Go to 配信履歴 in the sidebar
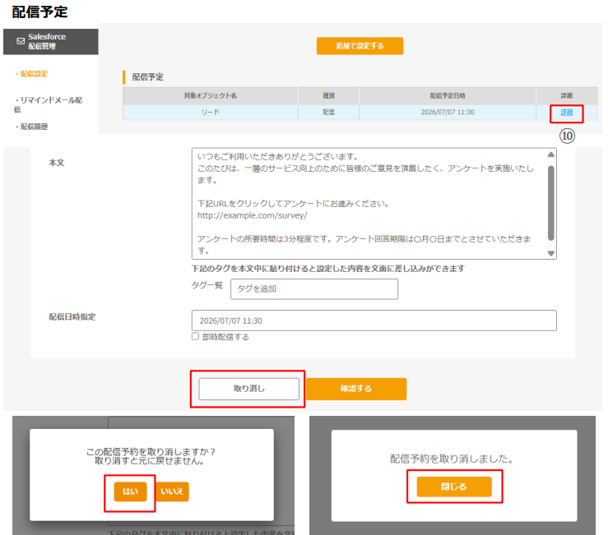Image resolution: width=608 pixels, height=535 pixels. [34, 127]
